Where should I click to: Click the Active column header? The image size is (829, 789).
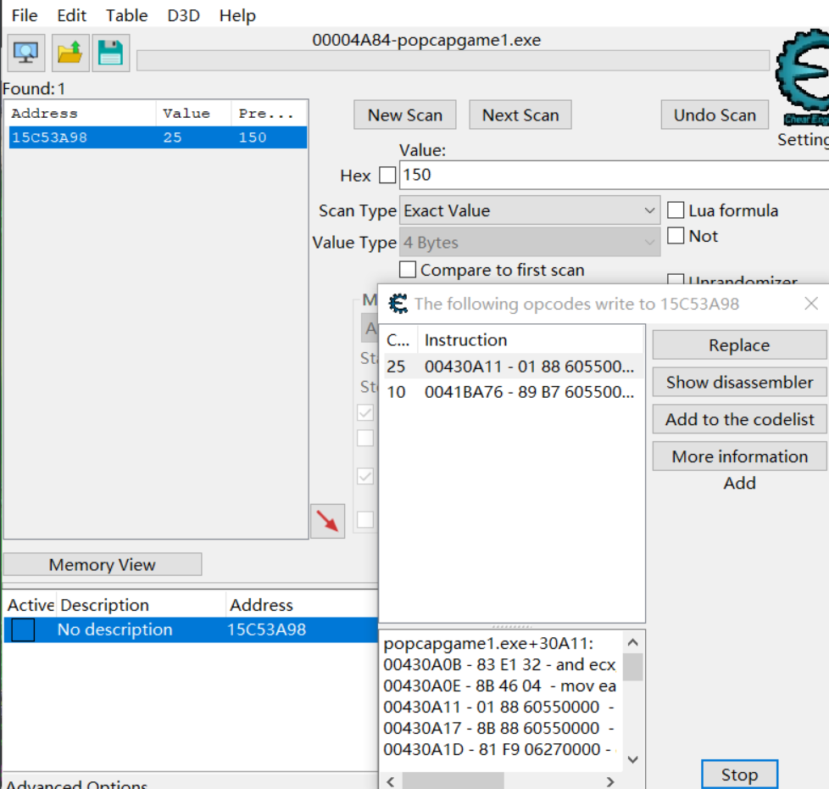(31, 605)
